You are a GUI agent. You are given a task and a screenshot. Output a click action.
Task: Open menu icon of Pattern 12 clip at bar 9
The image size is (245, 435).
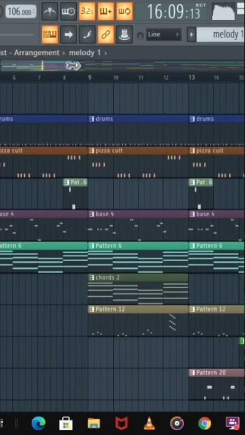coord(91,309)
